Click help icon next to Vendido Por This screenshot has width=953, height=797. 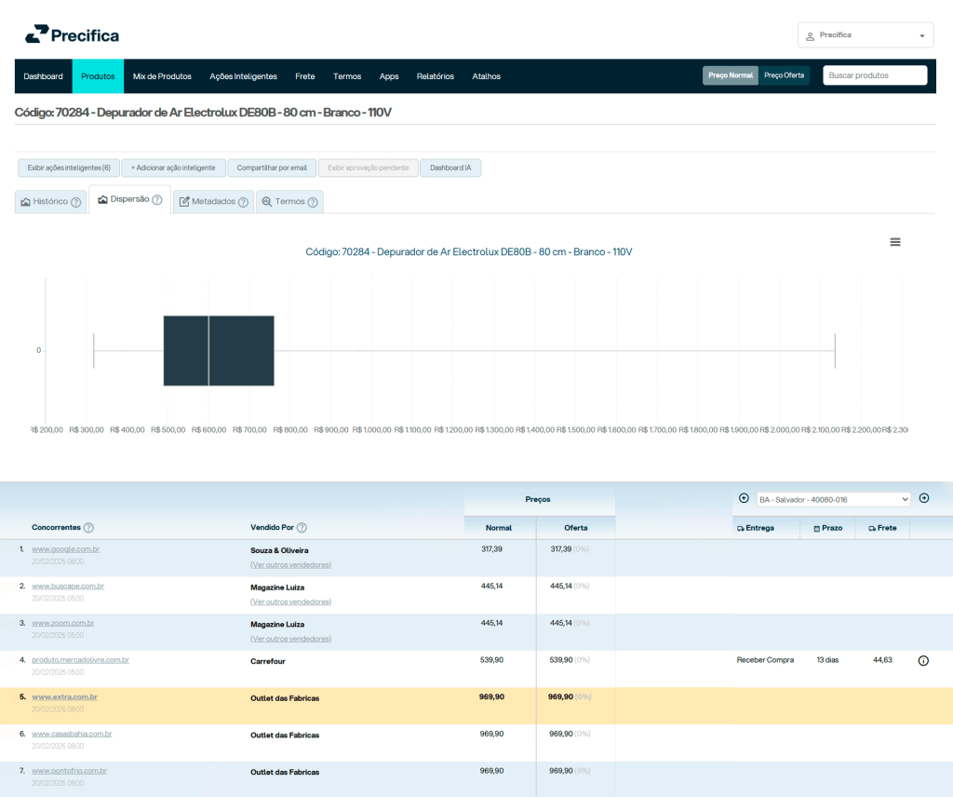pos(302,528)
